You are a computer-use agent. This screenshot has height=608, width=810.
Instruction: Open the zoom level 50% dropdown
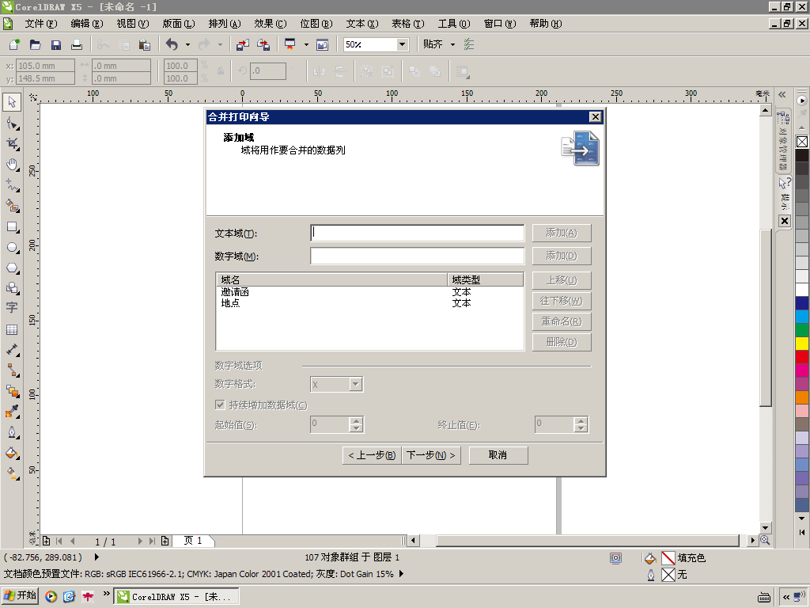pyautogui.click(x=402, y=45)
